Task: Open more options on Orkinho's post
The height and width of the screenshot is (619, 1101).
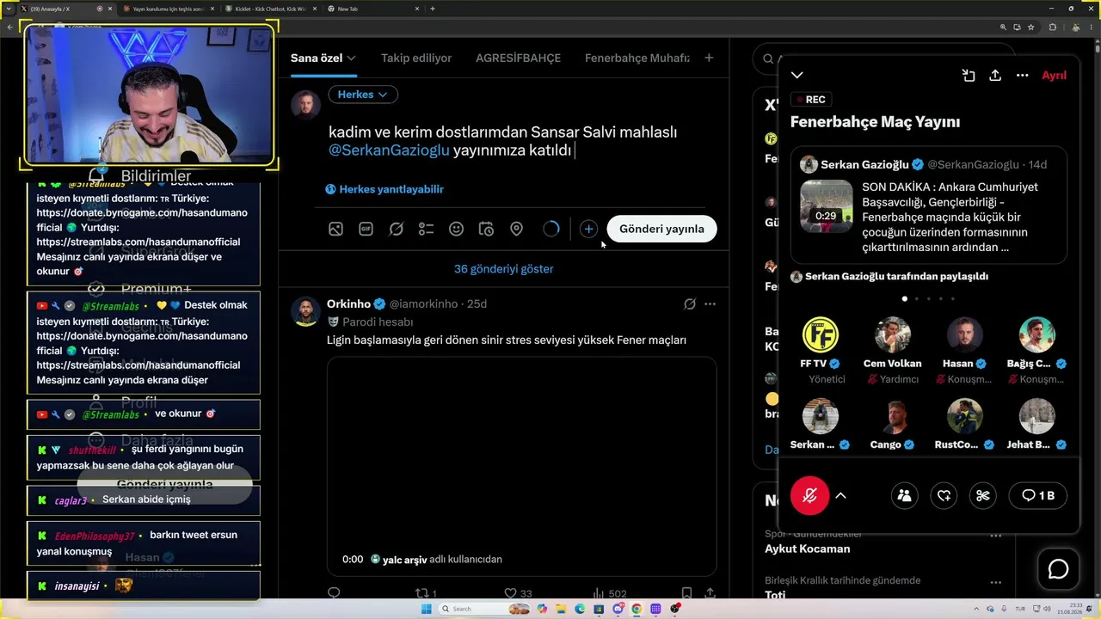Action: (x=710, y=304)
